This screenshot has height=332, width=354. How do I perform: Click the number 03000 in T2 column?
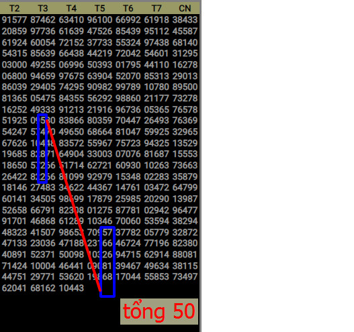pyautogui.click(x=15, y=64)
